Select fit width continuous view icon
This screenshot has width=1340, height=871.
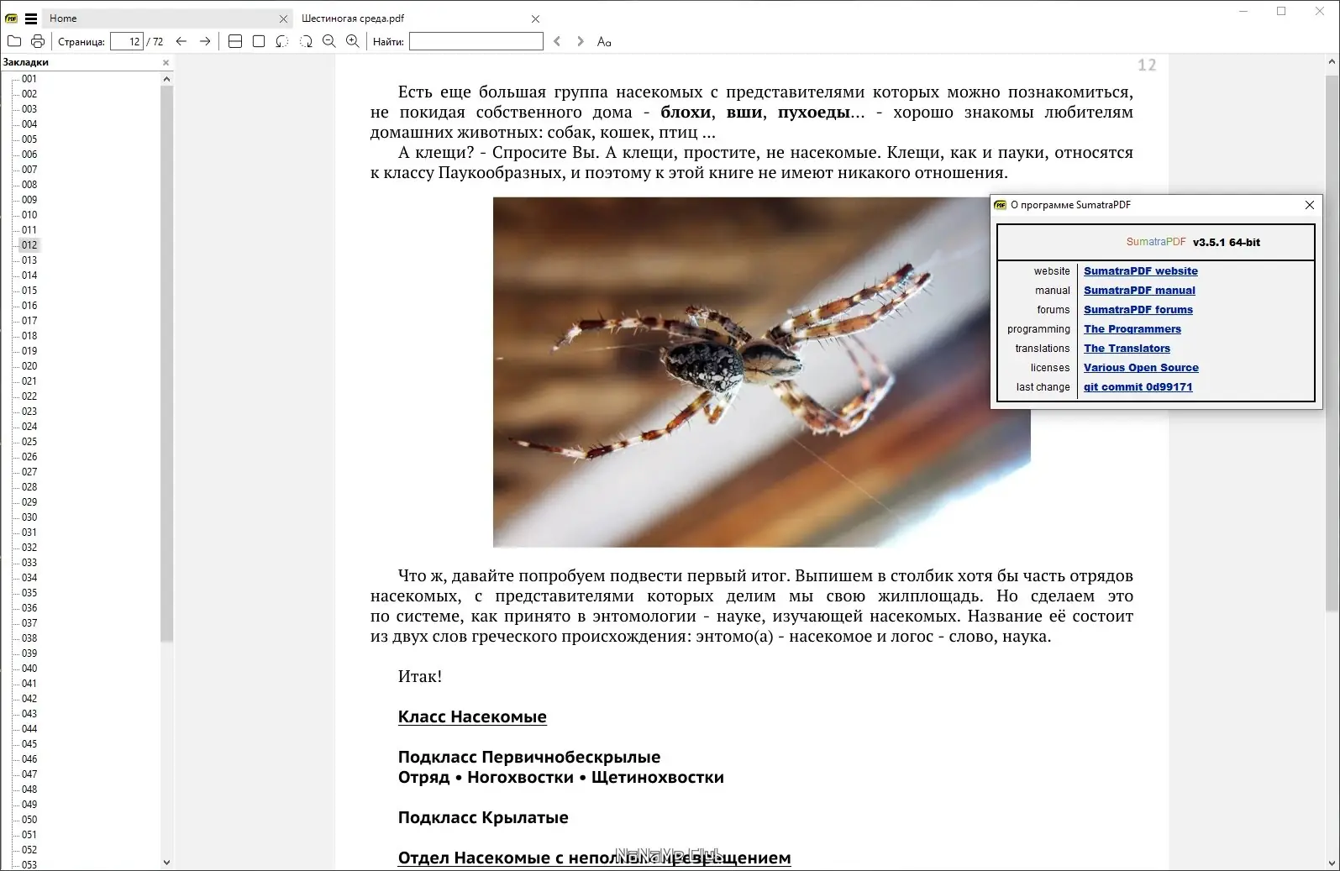[235, 41]
